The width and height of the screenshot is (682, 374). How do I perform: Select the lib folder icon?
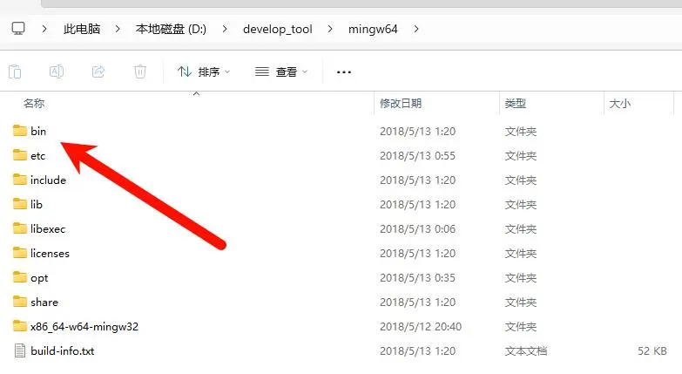(x=19, y=204)
